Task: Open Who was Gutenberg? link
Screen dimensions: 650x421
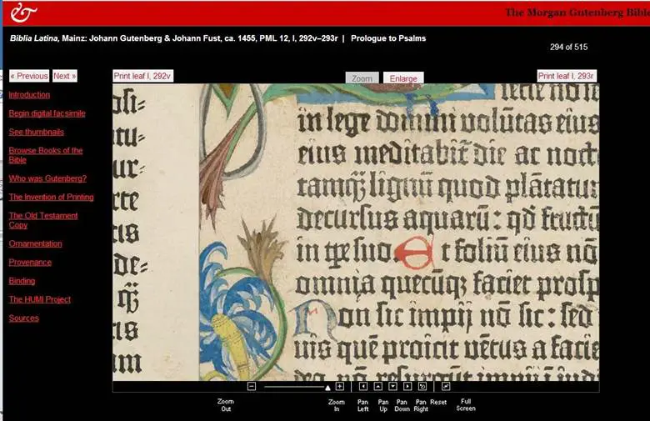Action: [47, 178]
